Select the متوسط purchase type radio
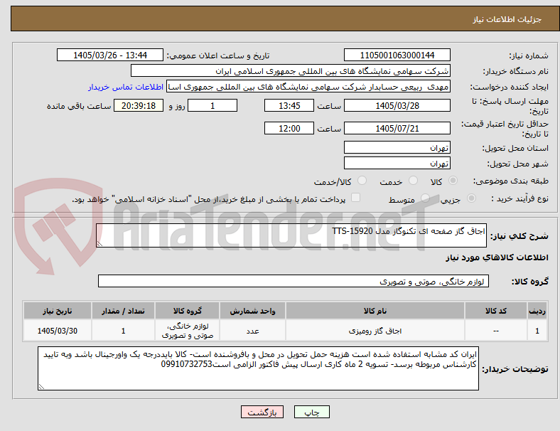Screen dimensions: 560x431 [x=425, y=198]
